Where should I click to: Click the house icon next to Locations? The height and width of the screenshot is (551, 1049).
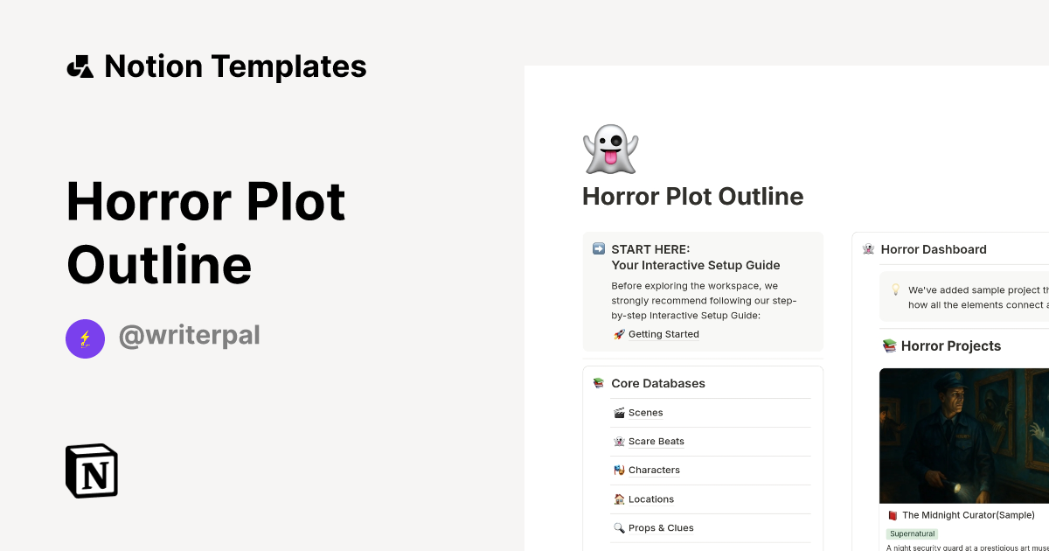pos(619,499)
